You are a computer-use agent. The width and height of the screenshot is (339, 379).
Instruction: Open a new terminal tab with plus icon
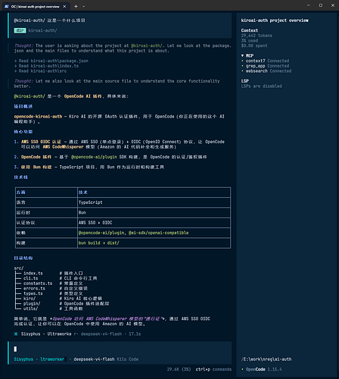coord(76,7)
